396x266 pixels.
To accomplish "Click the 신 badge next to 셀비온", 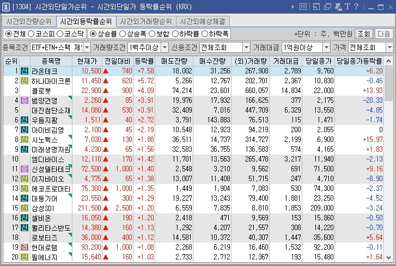I will [x=25, y=218].
